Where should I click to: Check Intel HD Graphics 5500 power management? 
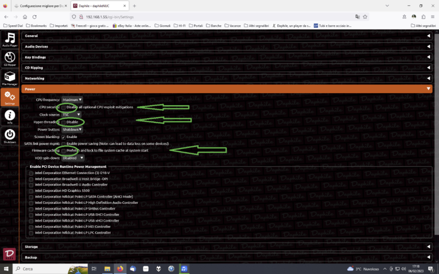[31, 191]
